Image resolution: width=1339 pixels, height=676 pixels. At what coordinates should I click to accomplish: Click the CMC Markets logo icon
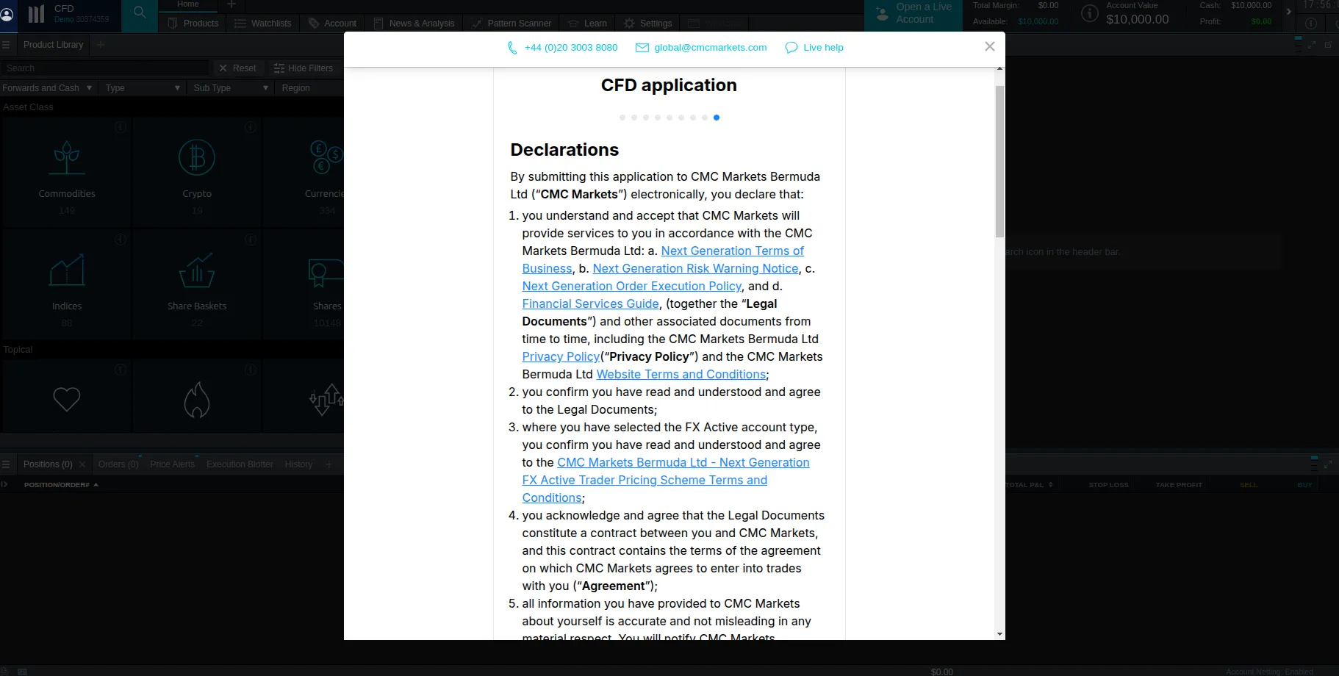pyautogui.click(x=36, y=15)
